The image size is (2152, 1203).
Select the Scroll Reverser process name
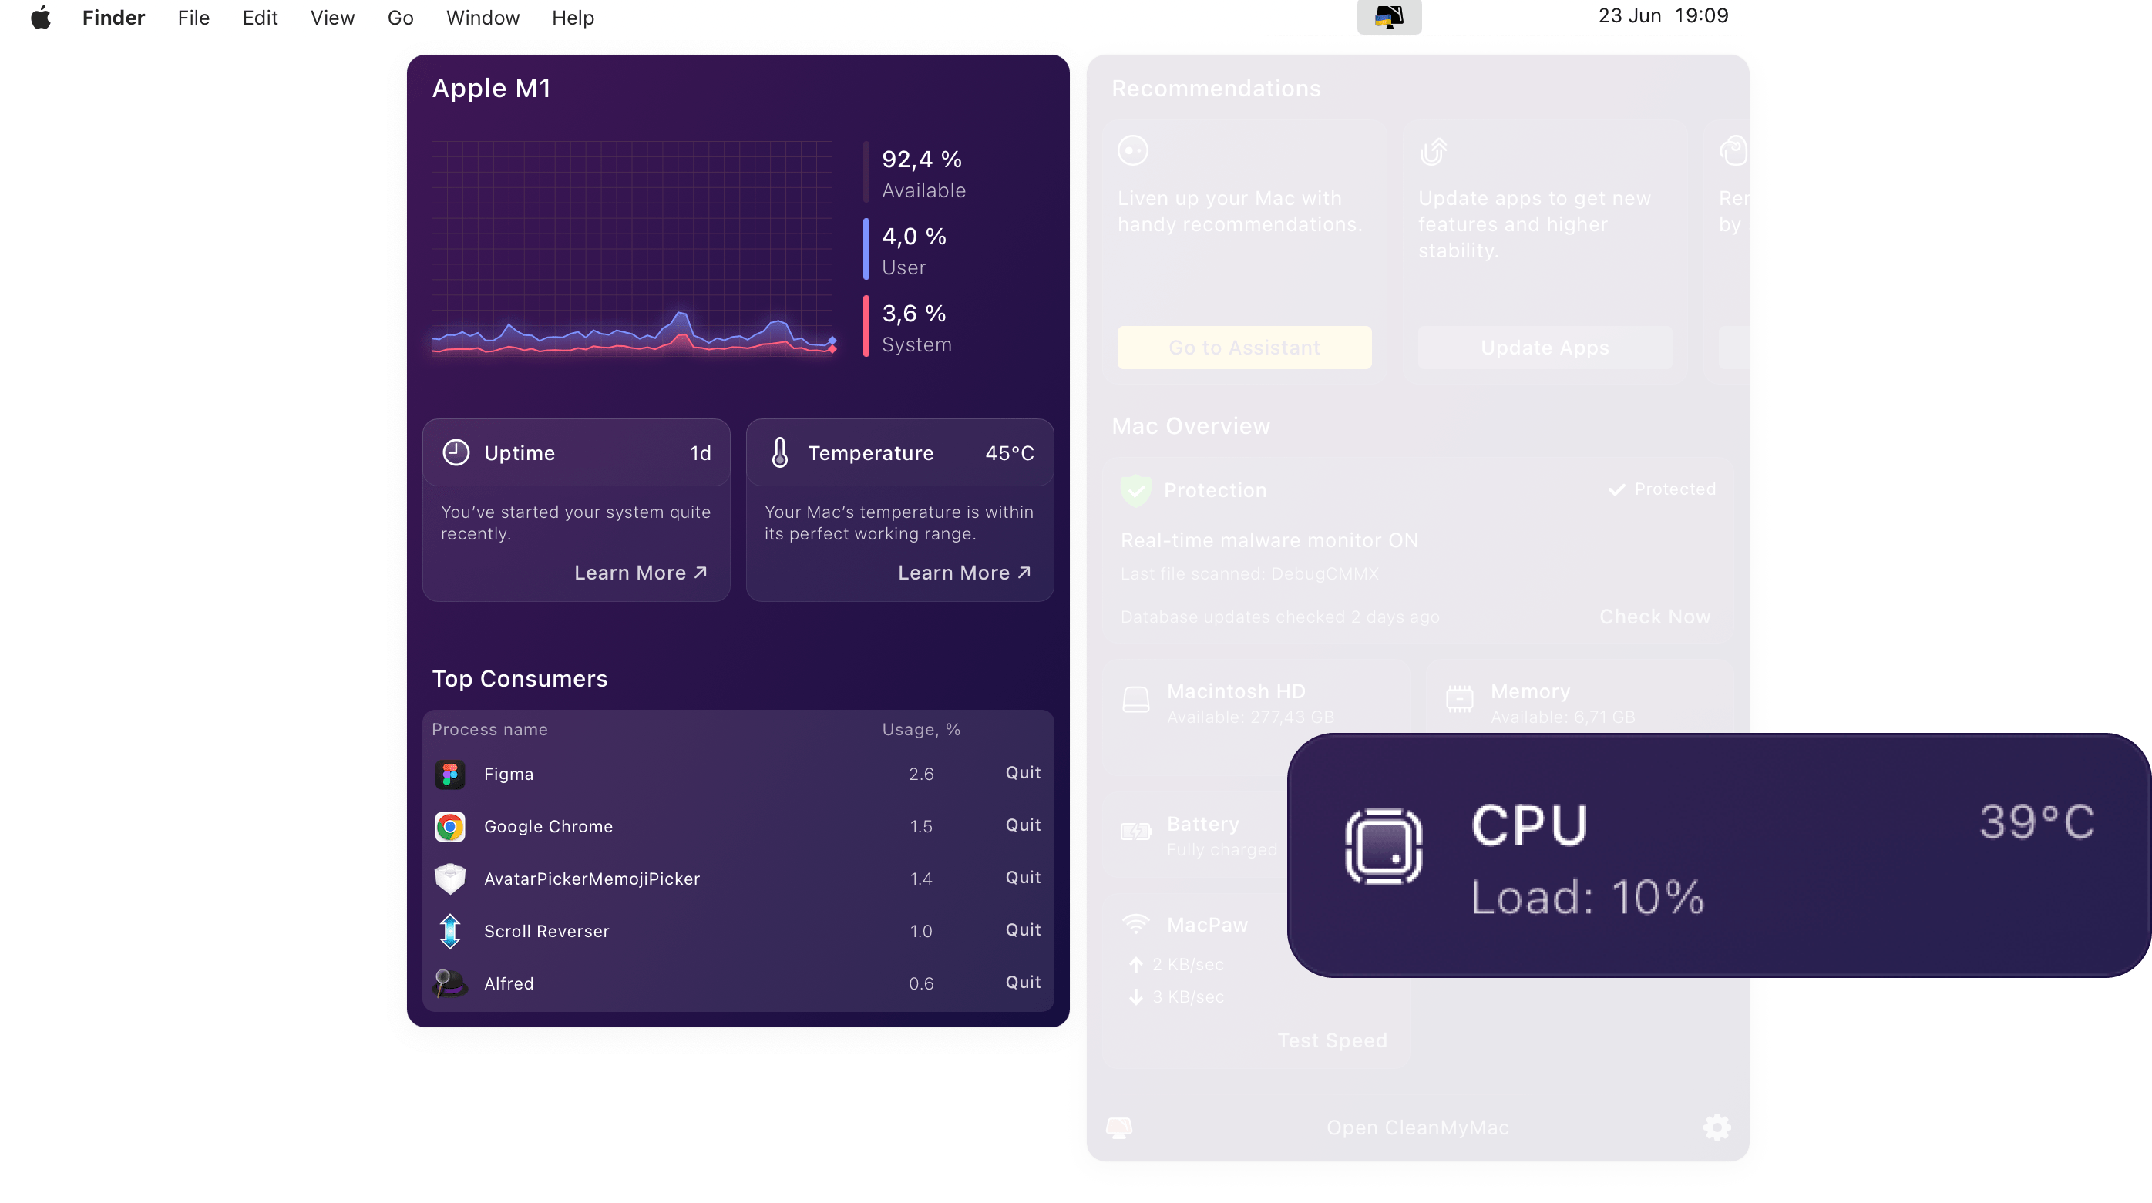tap(546, 931)
